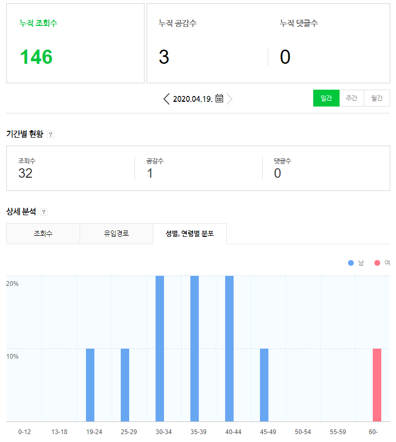Select the 성별, 연령별 분포 tab
Viewport: 396px width, 442px height.
pos(190,233)
